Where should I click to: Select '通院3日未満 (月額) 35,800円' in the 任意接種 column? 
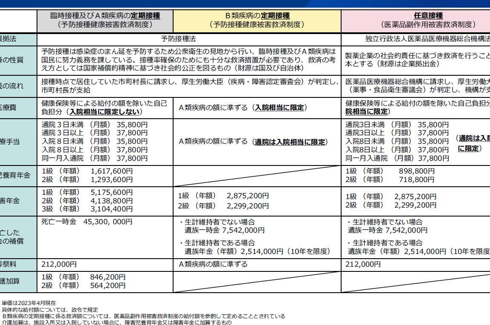coord(397,125)
